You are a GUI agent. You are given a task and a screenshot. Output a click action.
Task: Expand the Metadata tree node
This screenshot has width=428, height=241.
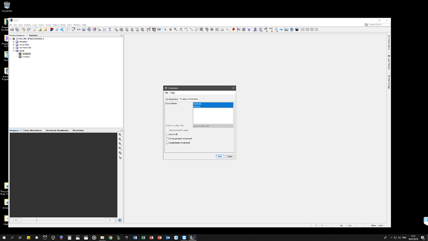pyautogui.click(x=14, y=42)
